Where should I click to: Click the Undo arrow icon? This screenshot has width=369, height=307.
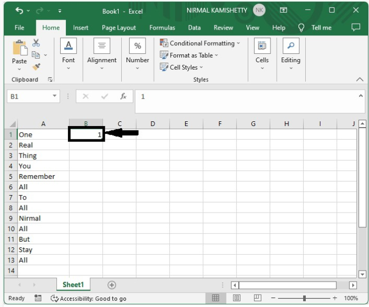(x=20, y=11)
